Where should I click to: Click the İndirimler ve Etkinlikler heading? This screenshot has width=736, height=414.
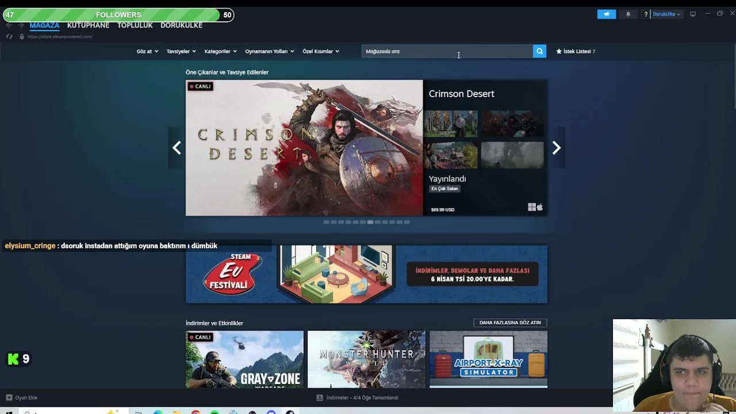214,323
